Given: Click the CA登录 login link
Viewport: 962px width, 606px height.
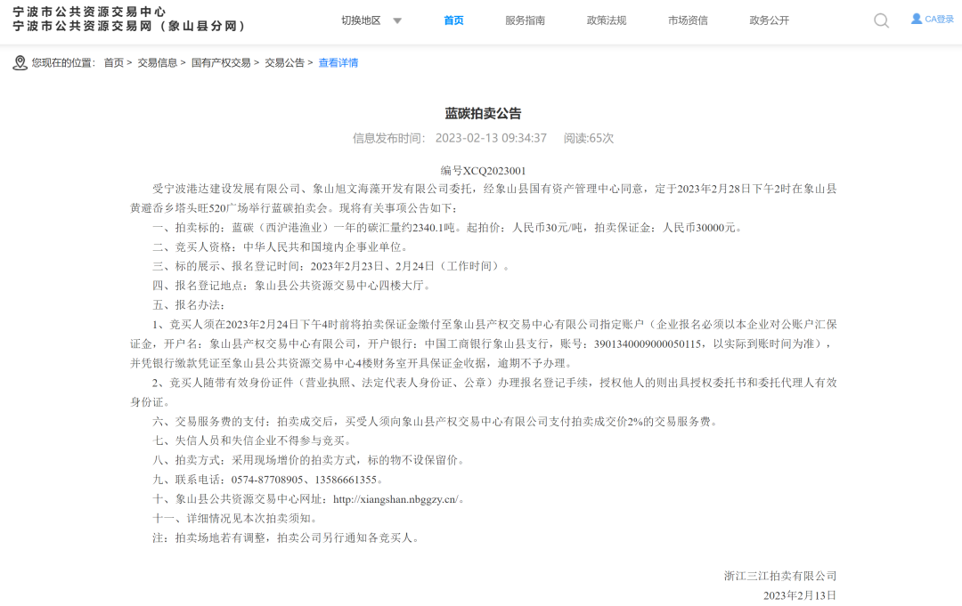Looking at the screenshot, I should coord(940,20).
